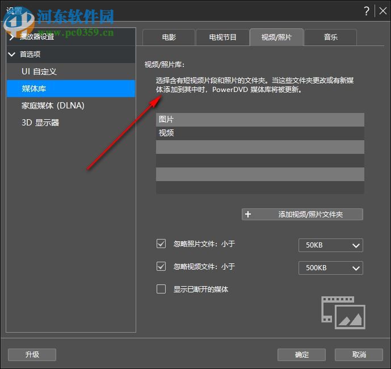Image resolution: width=391 pixels, height=369 pixels.
Task: Click the plus icon on add folder button
Action: click(248, 215)
